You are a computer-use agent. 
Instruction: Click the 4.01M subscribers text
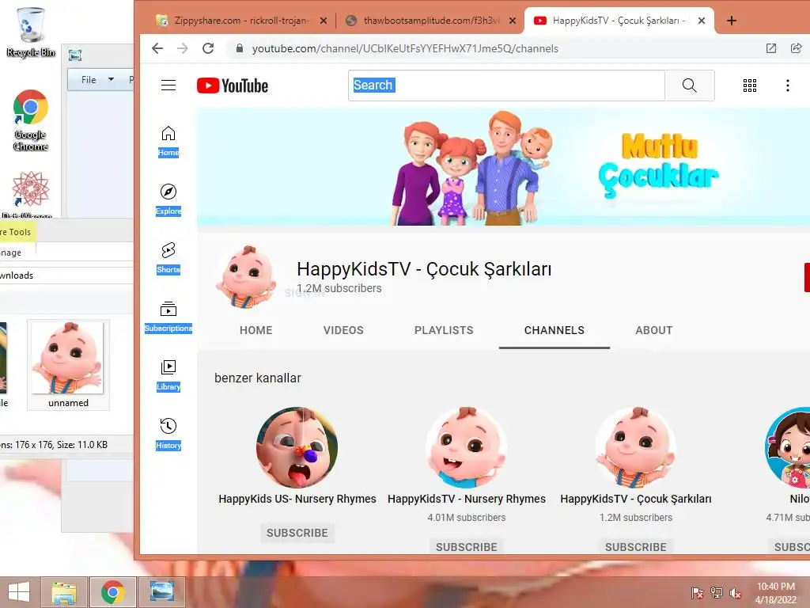[467, 518]
